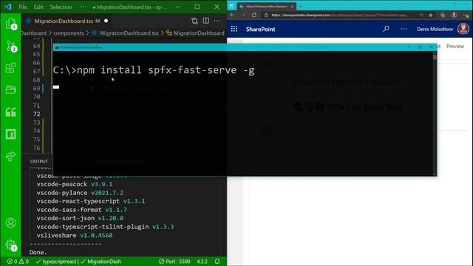The height and width of the screenshot is (266, 473).
Task: Open the Edit menu in VS Code
Action: [x=38, y=7]
